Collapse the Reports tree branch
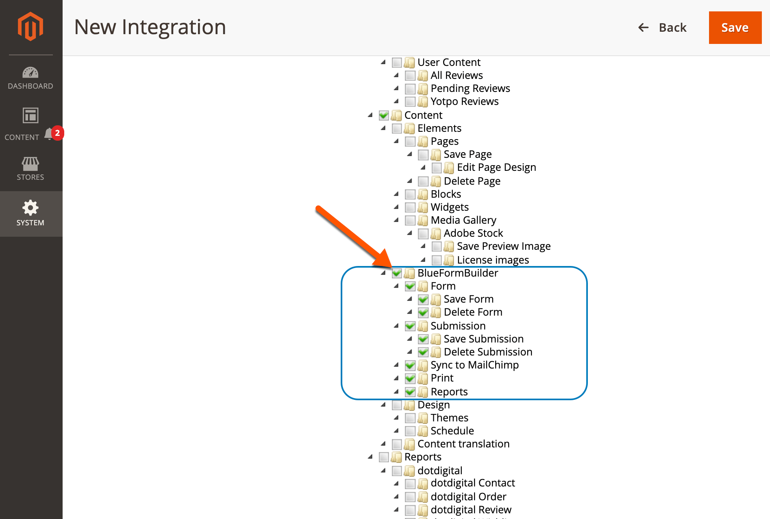The image size is (770, 519). point(370,457)
